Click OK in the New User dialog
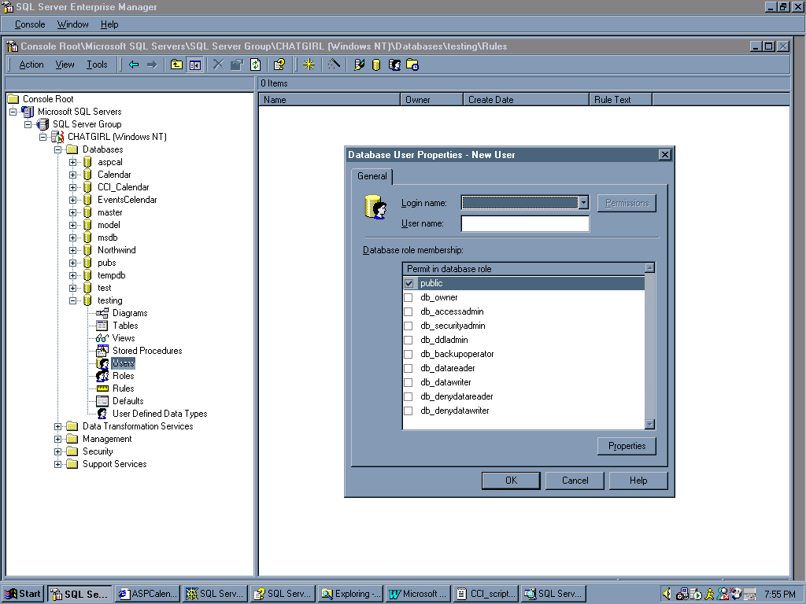The width and height of the screenshot is (806, 604). 511,481
